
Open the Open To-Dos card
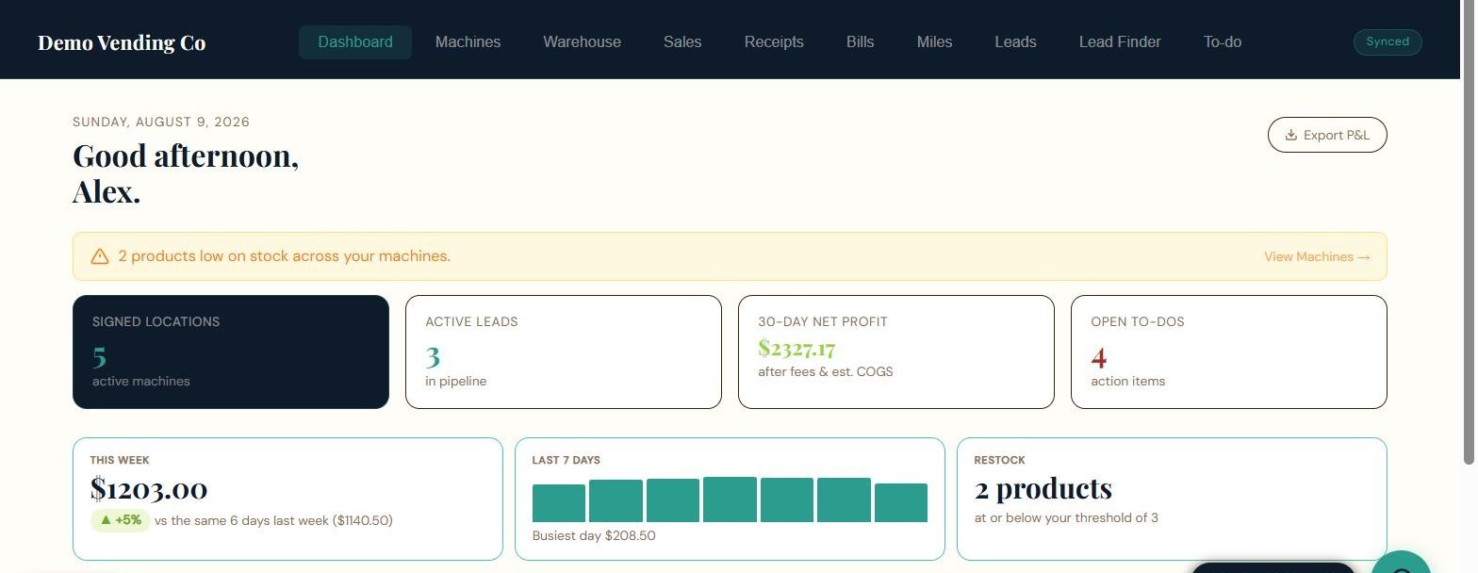pos(1229,352)
